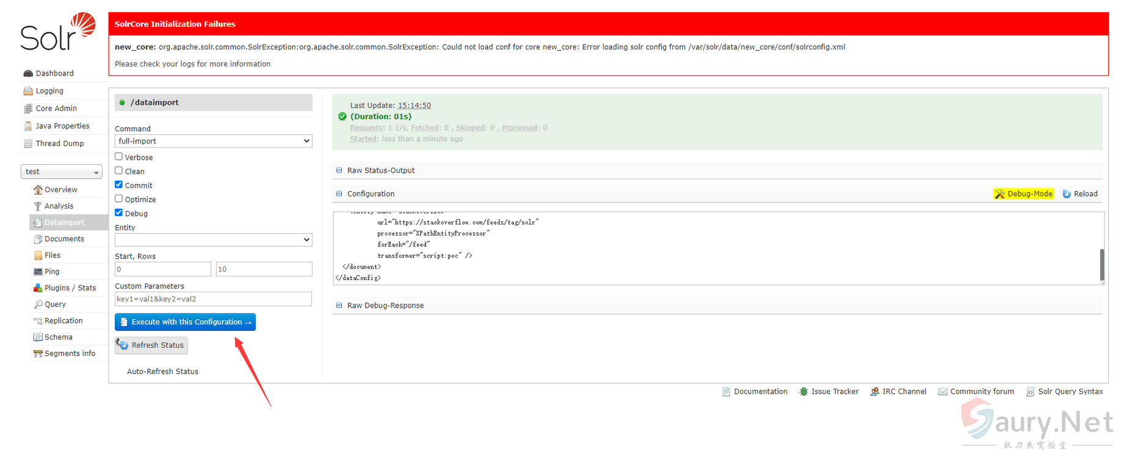Screen dimensions: 1132x468
Task: Click the Dashboard gauge icon
Action: click(x=28, y=73)
